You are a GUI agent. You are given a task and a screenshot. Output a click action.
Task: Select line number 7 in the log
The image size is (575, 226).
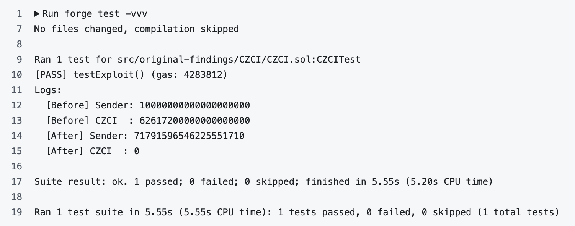tap(20, 29)
